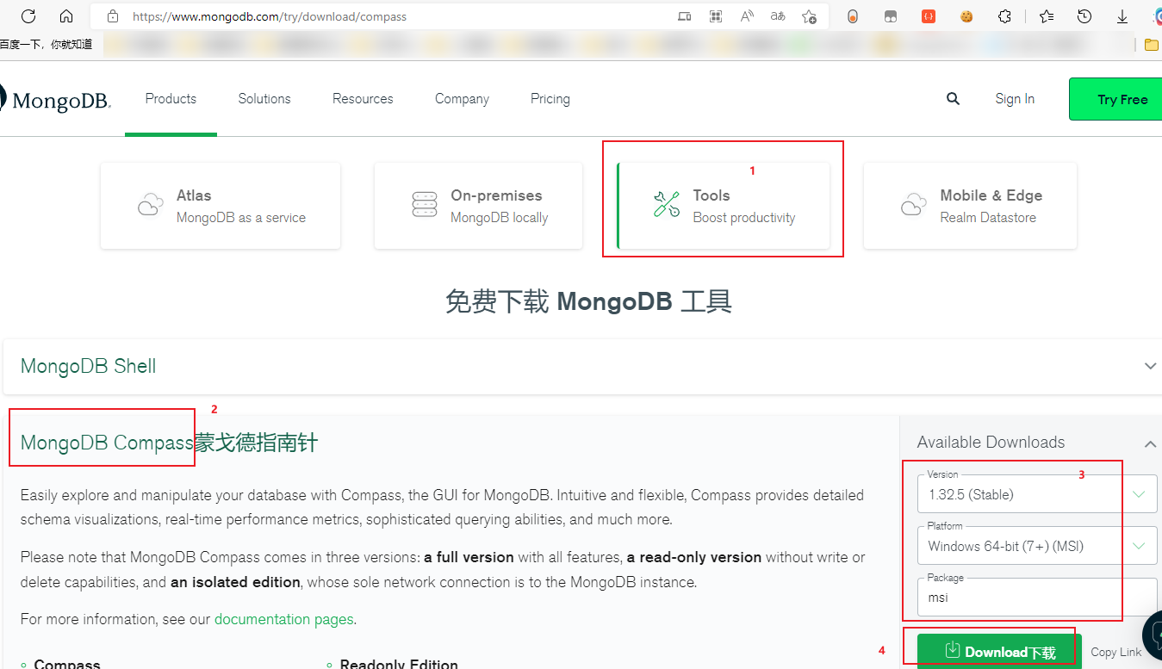Click the browser refresh icon
Screen dimensions: 1162x669
pyautogui.click(x=28, y=16)
